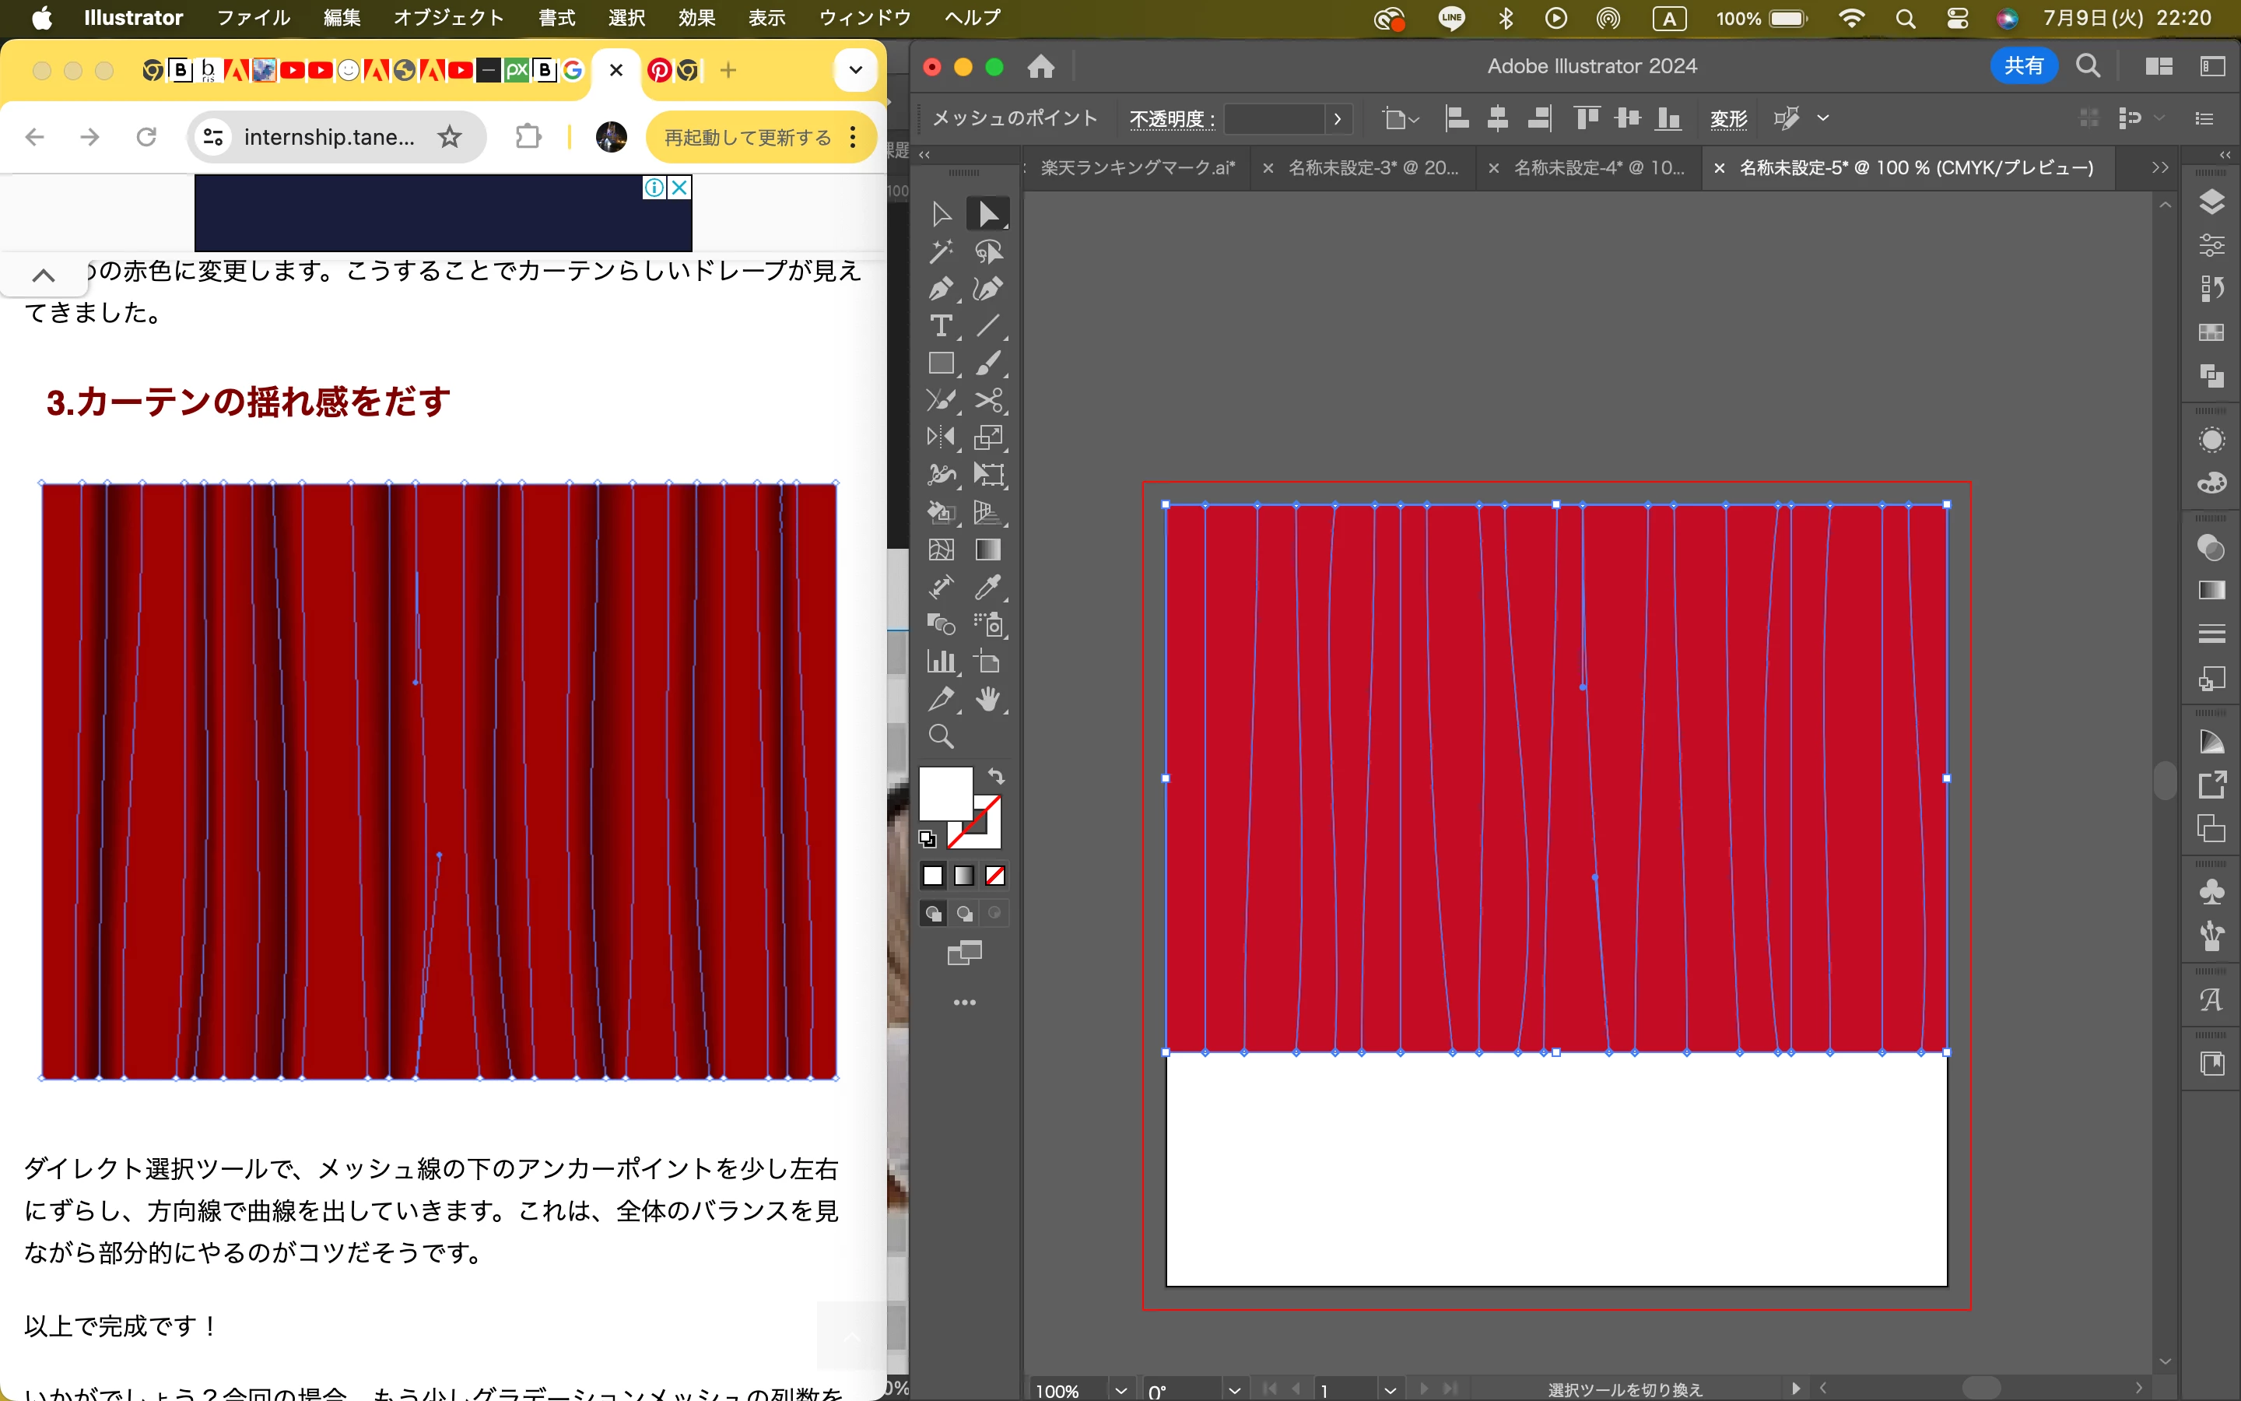2241x1401 pixels.
Task: Select the Type tool
Action: click(x=941, y=326)
